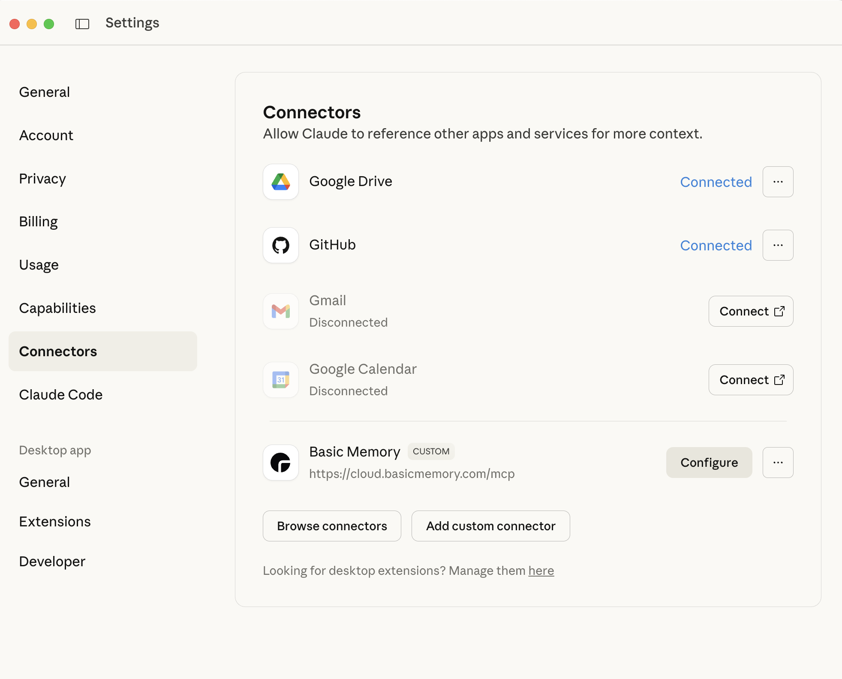Viewport: 842px width, 679px height.
Task: Click the Google Calendar Connect arrow icon
Action: point(780,380)
